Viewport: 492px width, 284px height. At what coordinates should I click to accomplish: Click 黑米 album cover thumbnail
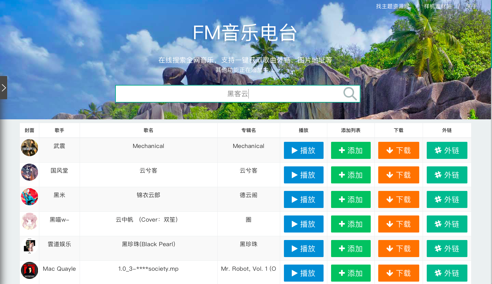(29, 197)
